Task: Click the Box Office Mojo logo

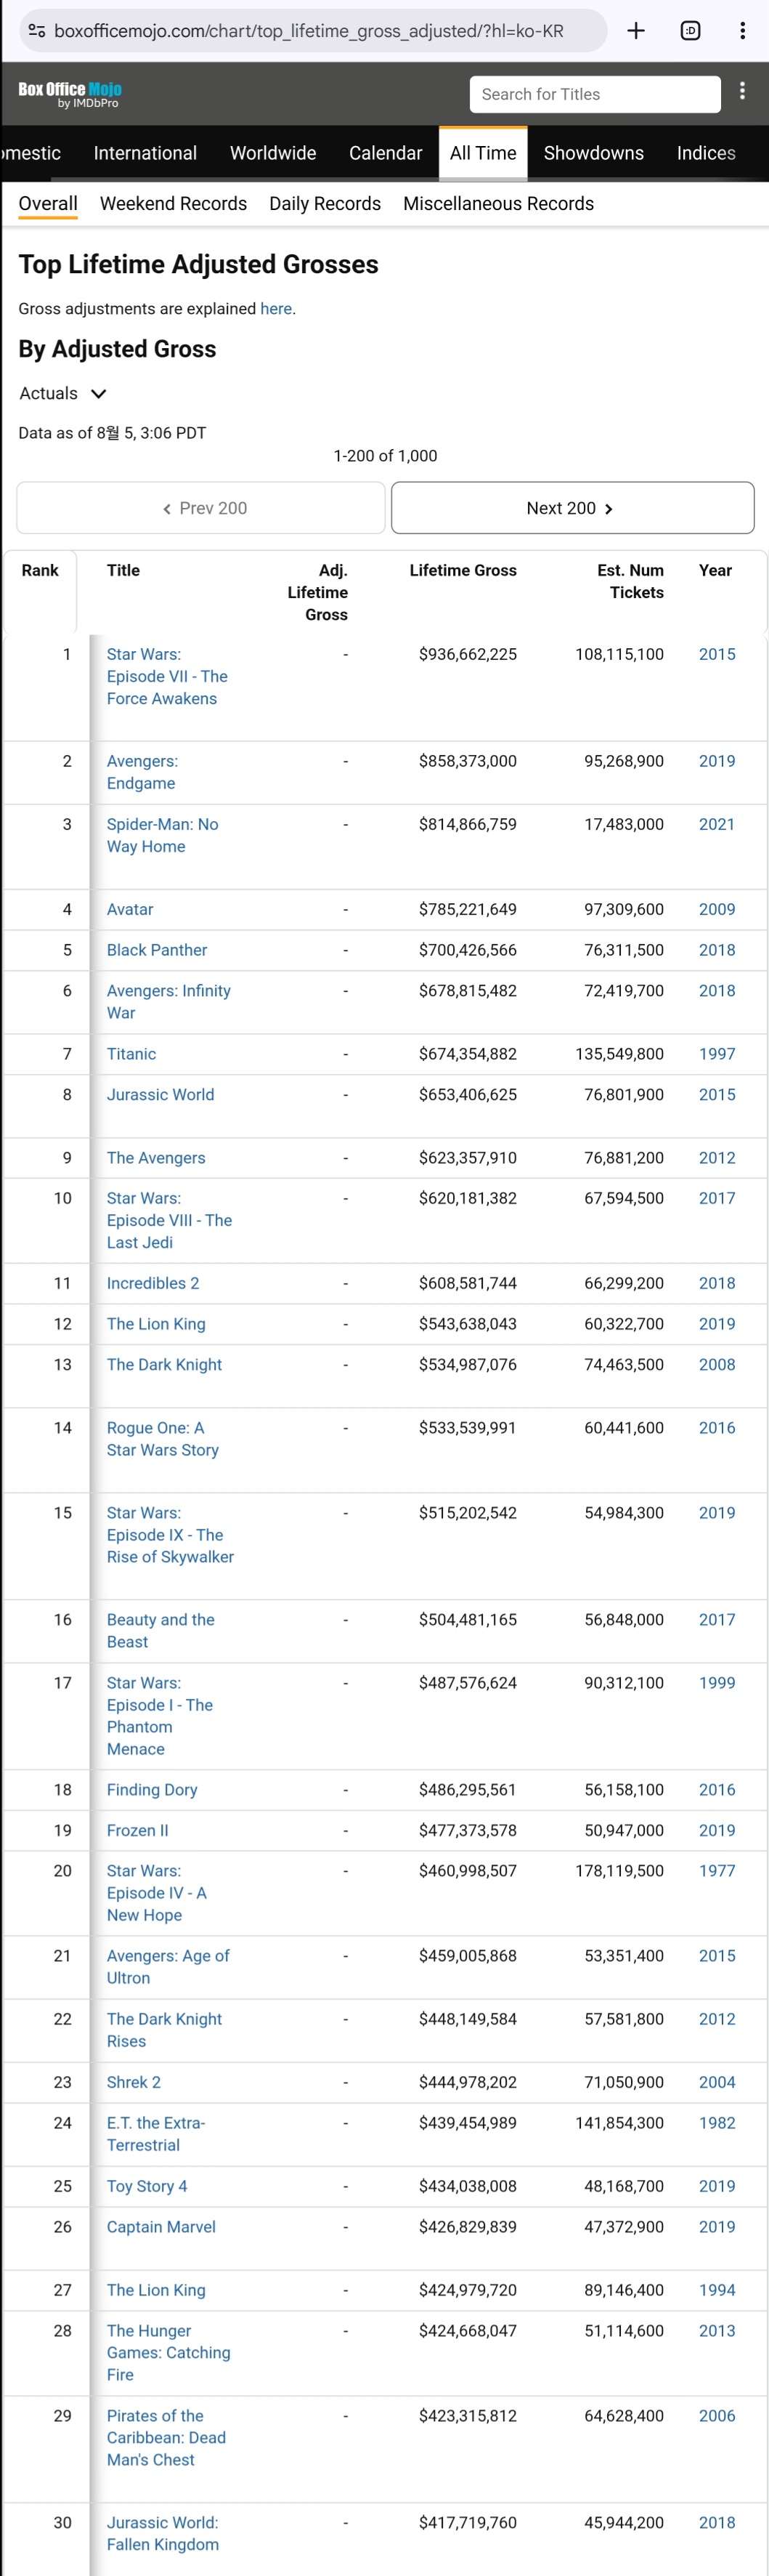Action: click(x=70, y=94)
